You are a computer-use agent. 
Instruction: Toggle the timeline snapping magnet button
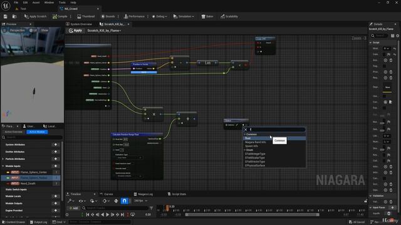pyautogui.click(x=124, y=201)
